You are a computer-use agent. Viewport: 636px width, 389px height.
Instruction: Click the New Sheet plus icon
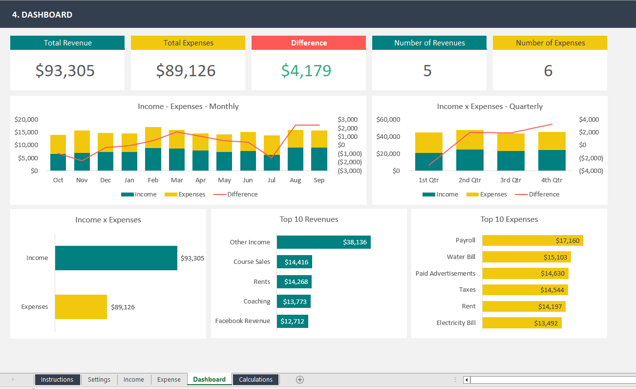[300, 379]
